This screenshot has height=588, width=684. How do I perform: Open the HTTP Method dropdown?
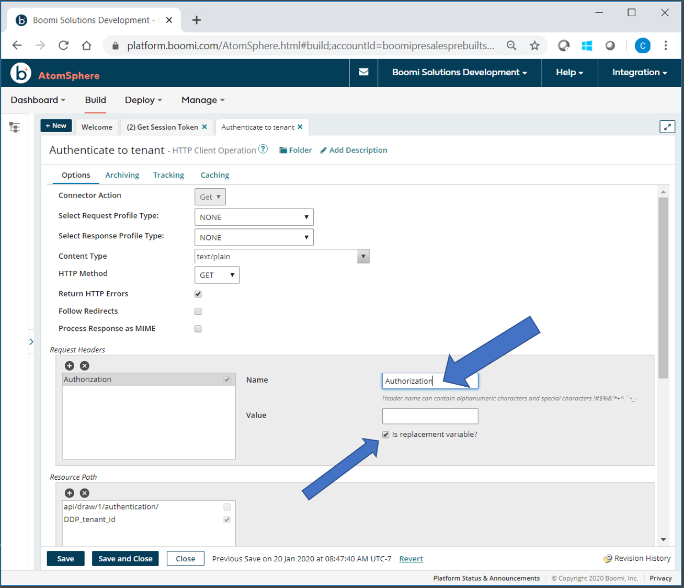pos(216,274)
